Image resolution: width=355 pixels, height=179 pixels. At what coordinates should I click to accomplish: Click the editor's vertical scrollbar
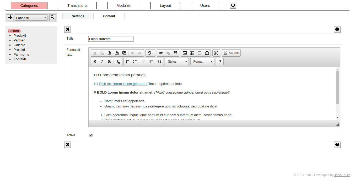coord(338,94)
